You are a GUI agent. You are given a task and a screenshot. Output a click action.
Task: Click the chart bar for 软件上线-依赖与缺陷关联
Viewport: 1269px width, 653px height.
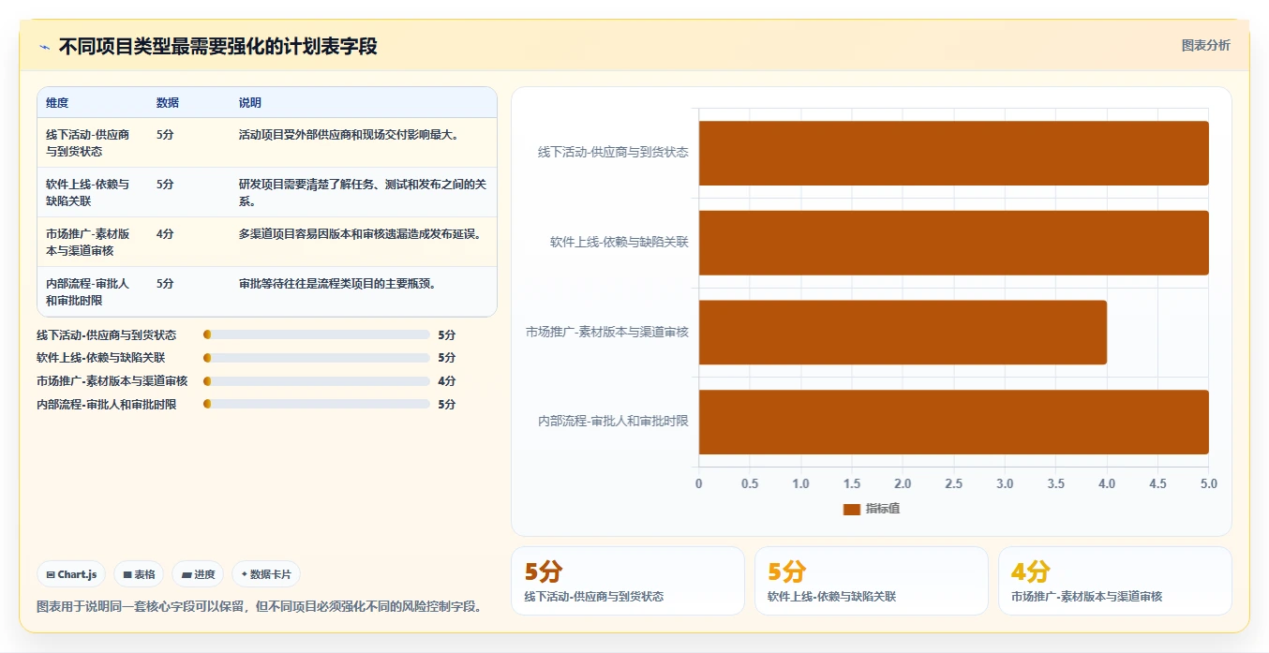pyautogui.click(x=953, y=243)
